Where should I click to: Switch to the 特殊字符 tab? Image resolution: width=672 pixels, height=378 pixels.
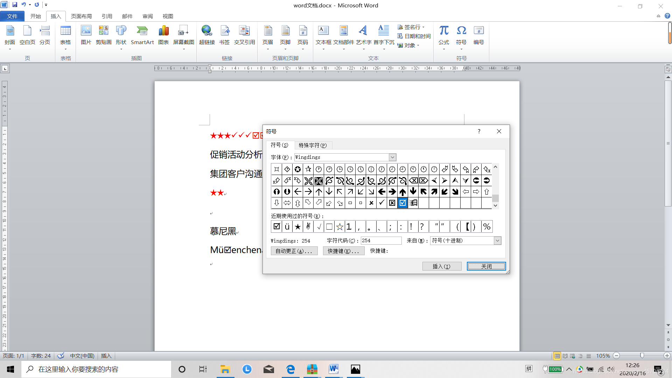pos(313,145)
